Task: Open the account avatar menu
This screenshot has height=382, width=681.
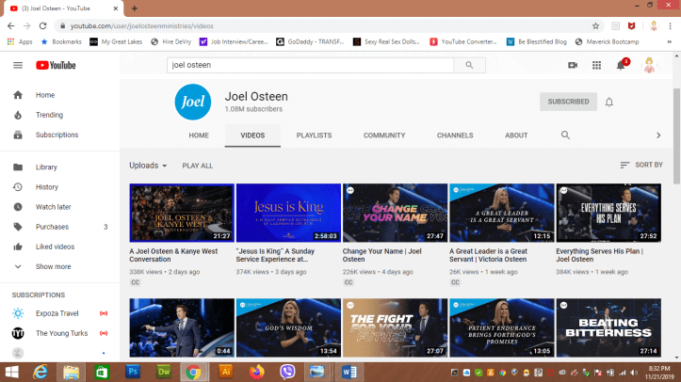Action: (x=649, y=65)
